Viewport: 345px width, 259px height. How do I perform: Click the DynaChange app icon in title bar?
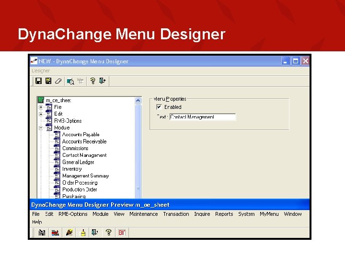click(34, 61)
